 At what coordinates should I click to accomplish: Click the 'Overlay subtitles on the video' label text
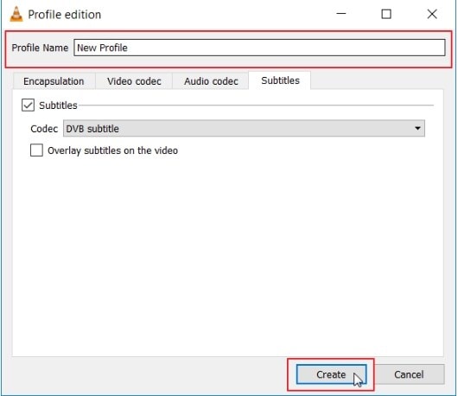(x=112, y=150)
